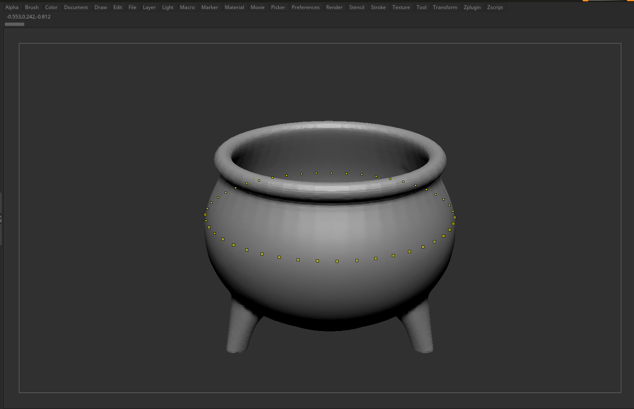The image size is (634, 409).
Task: Open the Zscript menu
Action: [495, 7]
